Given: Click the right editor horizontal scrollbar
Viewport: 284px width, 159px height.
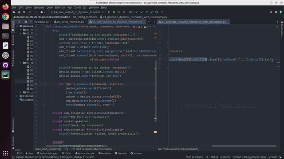Looking at the screenshot, I should (244, 146).
